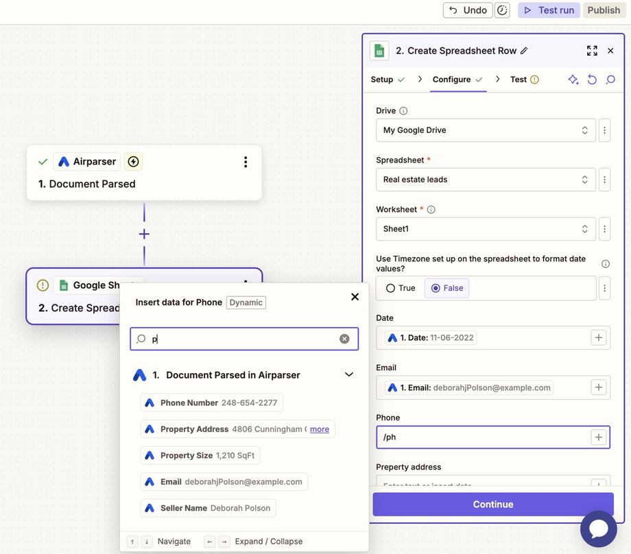Image resolution: width=631 pixels, height=554 pixels.
Task: Switch to the Setup tab
Action: (x=382, y=80)
